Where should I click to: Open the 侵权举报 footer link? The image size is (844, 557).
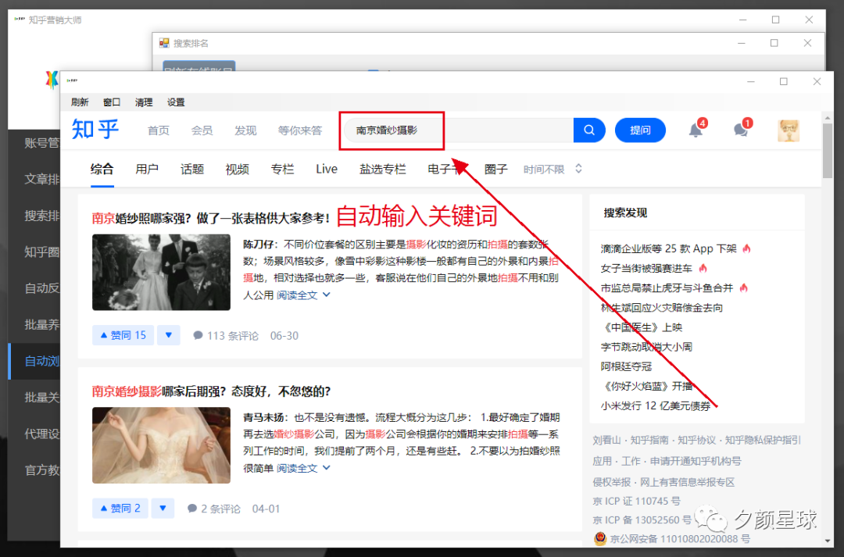(611, 482)
